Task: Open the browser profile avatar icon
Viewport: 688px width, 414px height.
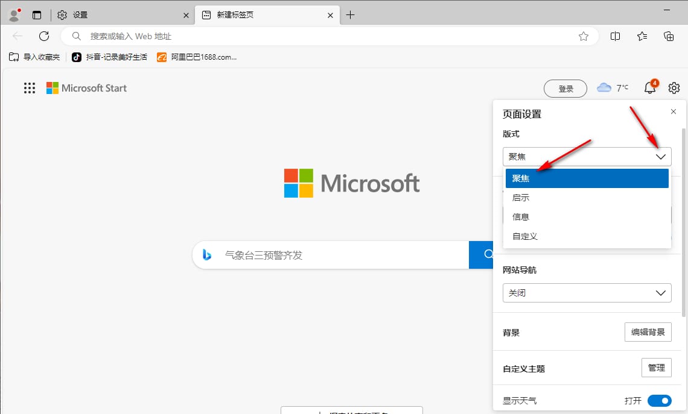Action: [14, 15]
